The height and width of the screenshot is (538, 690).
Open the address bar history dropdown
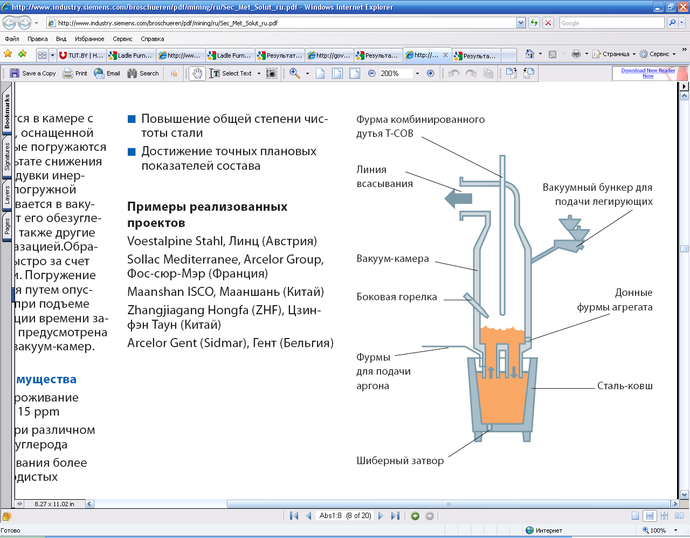pyautogui.click(x=521, y=23)
